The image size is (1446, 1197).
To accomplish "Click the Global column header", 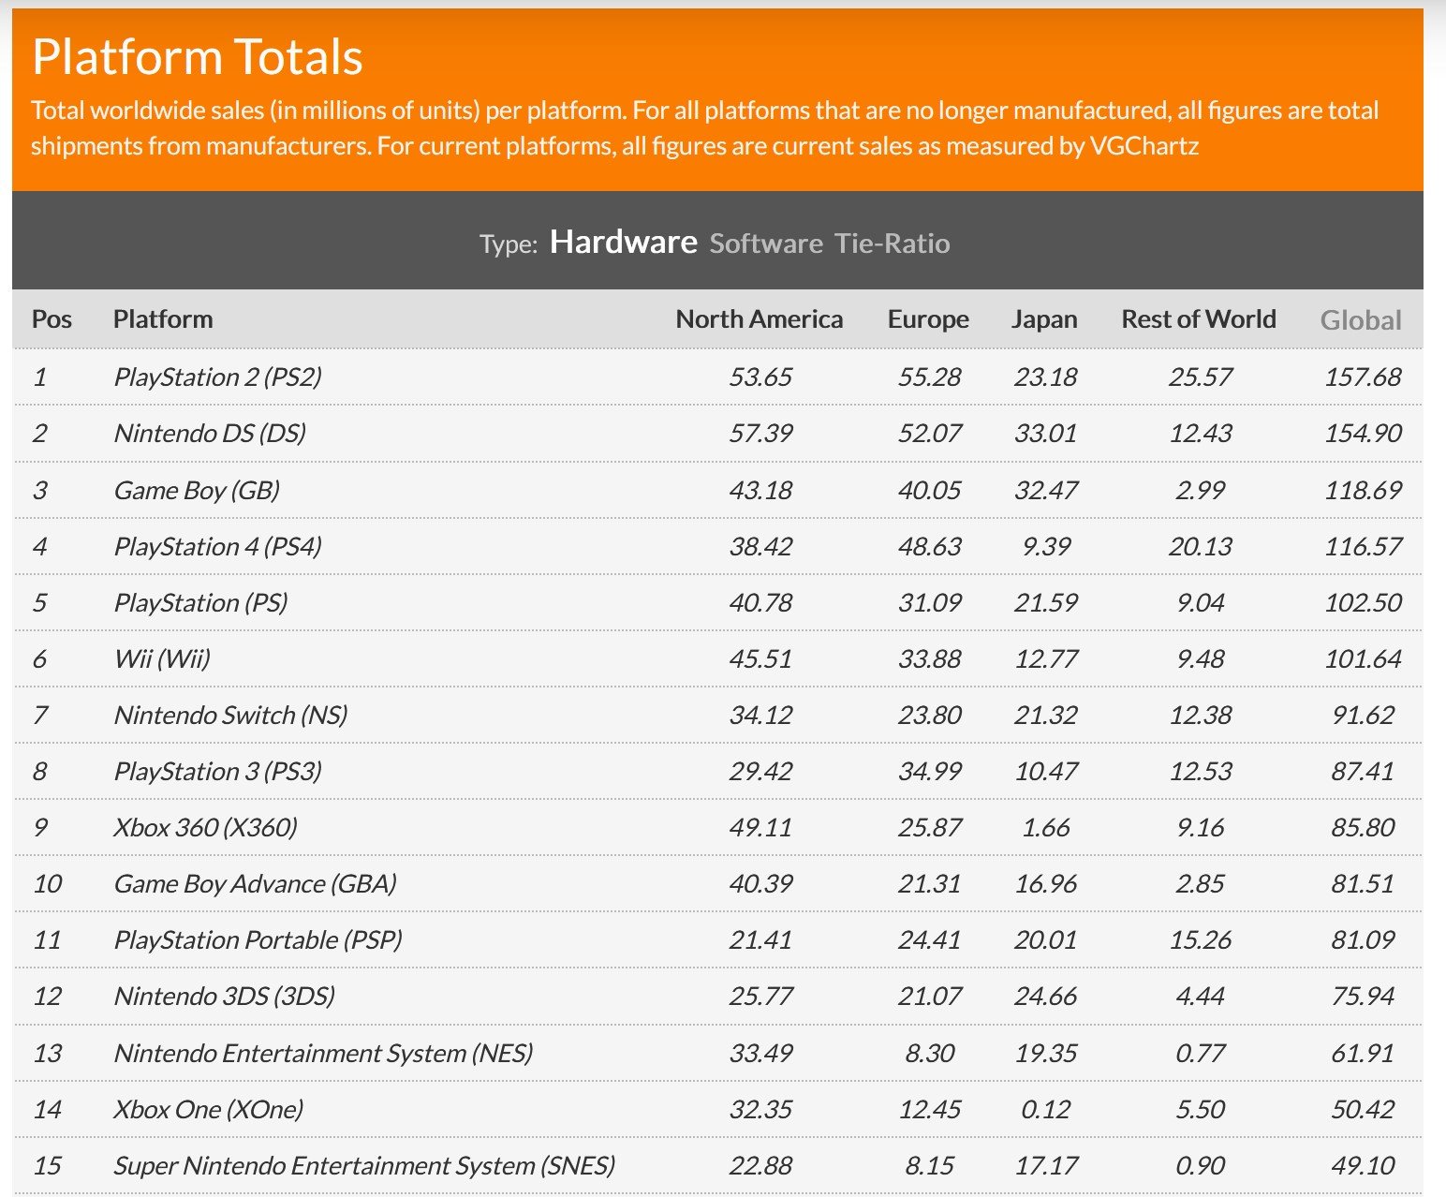I will coord(1360,320).
